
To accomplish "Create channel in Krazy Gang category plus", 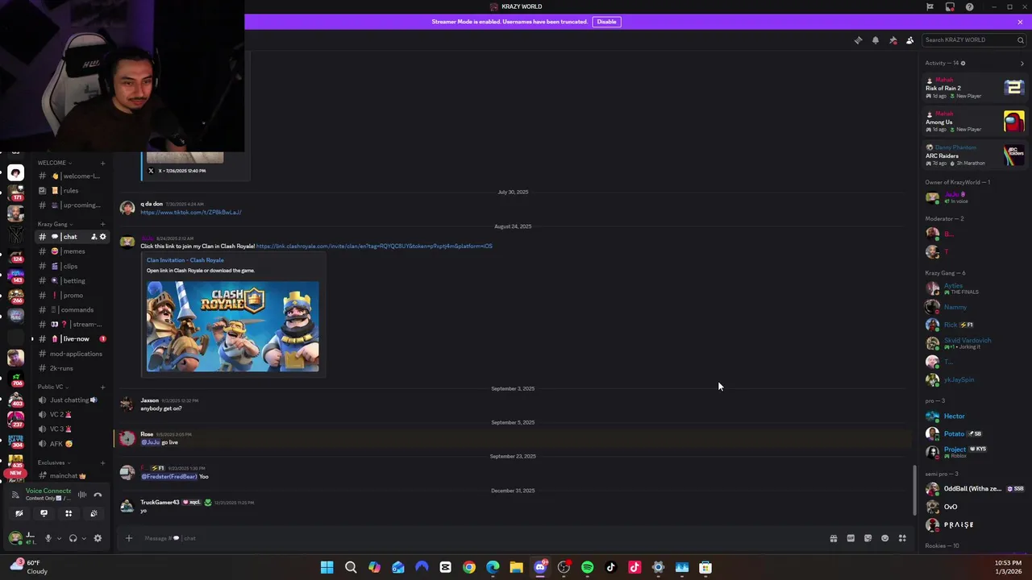I will 102,224.
